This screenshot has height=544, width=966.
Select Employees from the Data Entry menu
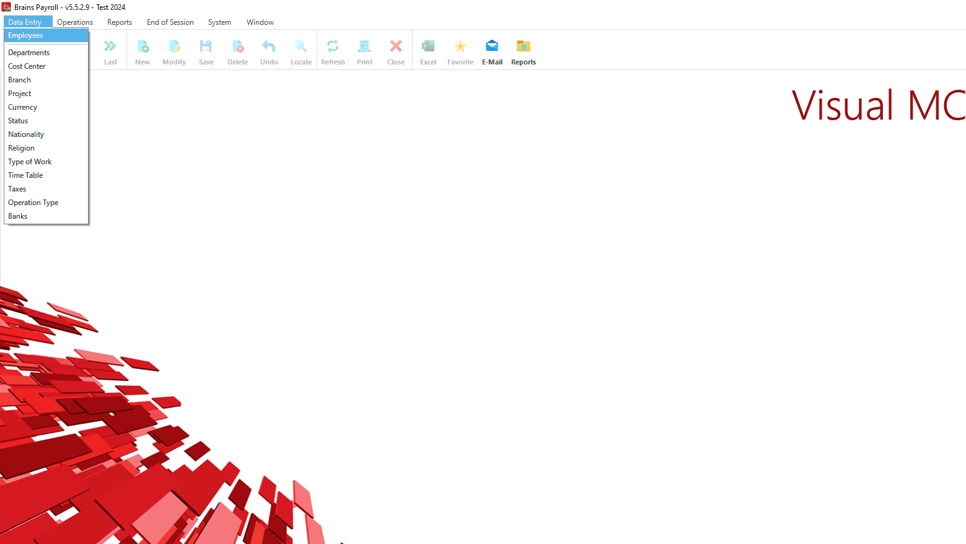point(46,35)
